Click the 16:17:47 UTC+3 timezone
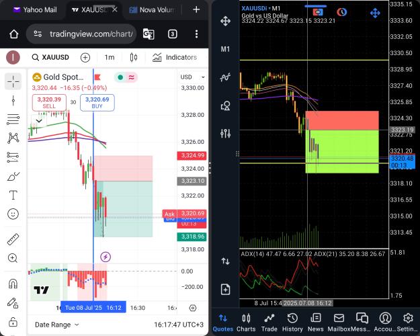420x336 pixels. coord(179,325)
